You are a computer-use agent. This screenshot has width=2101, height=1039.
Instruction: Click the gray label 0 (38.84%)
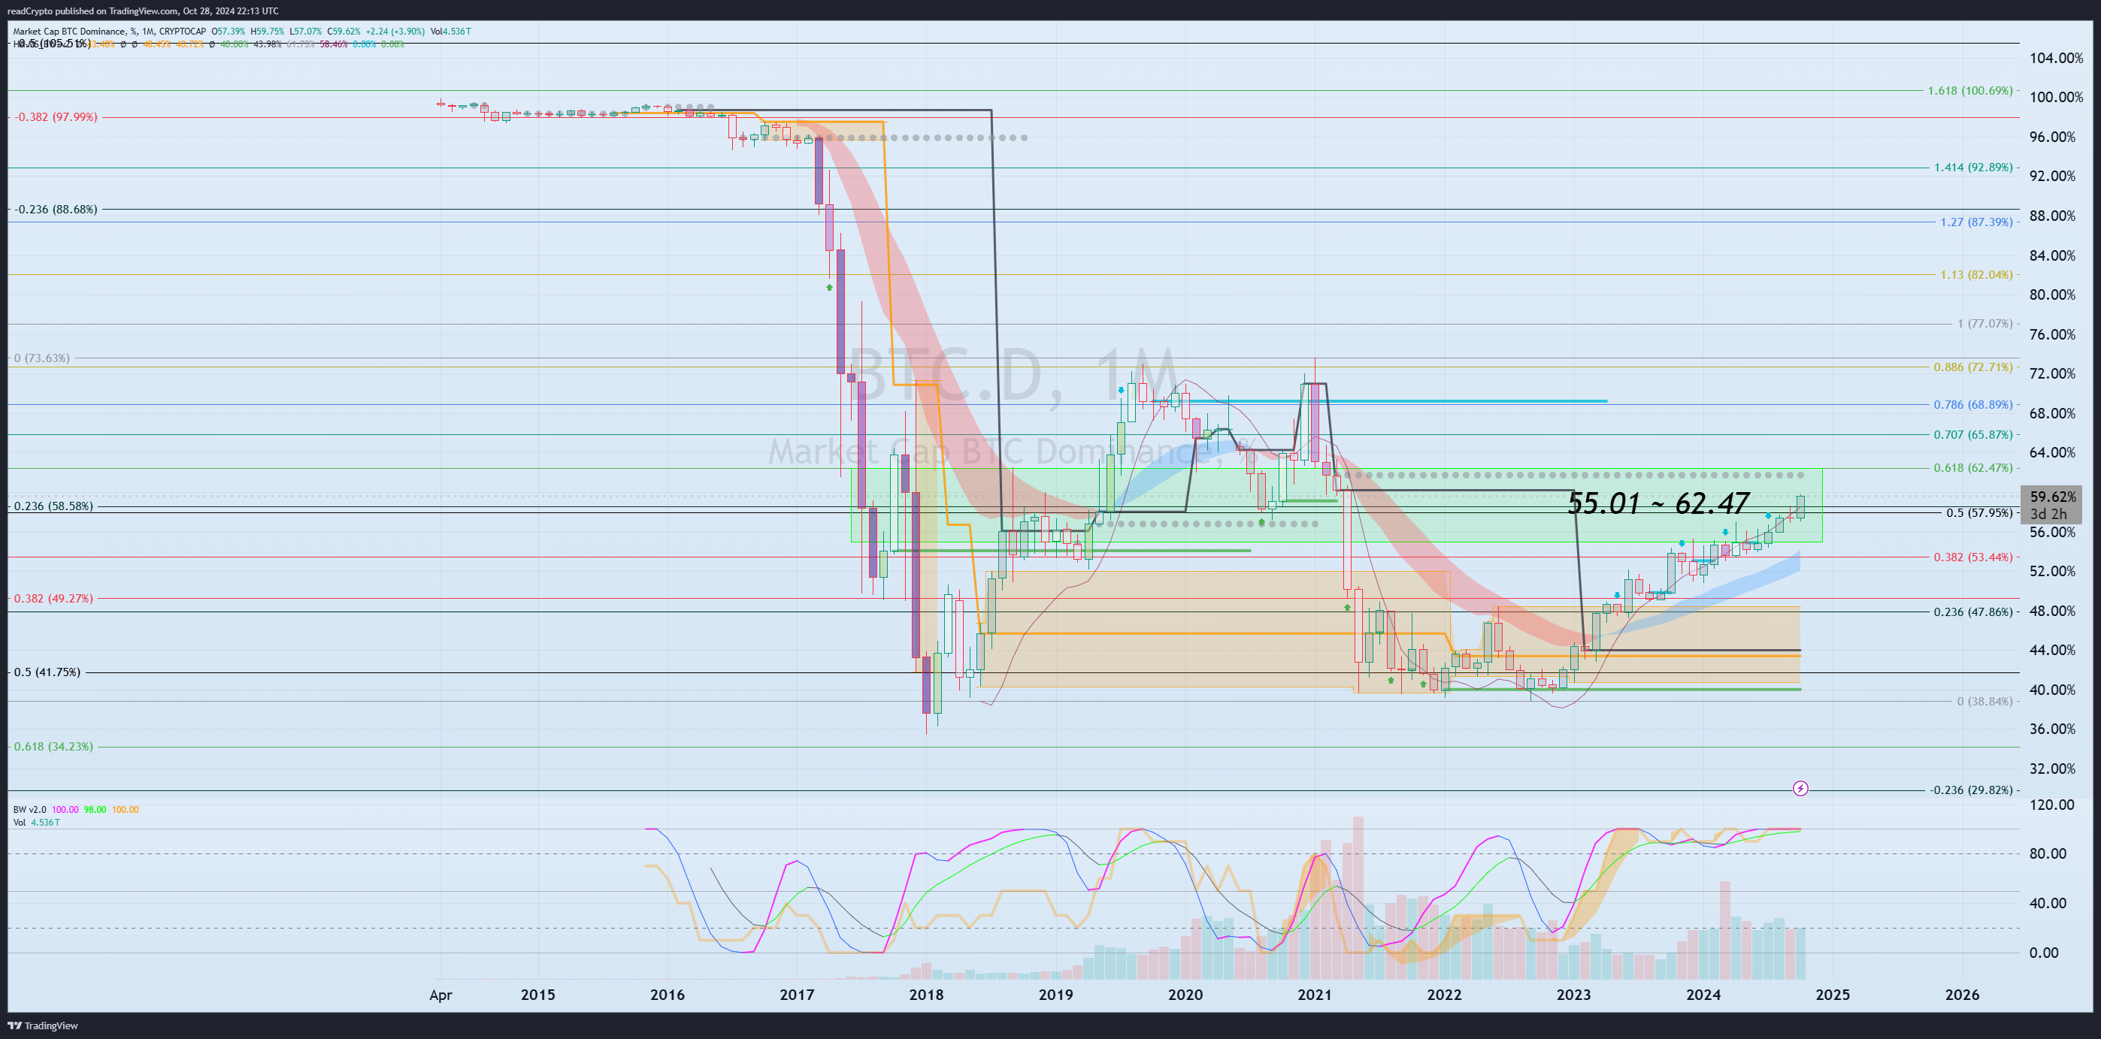[1984, 701]
